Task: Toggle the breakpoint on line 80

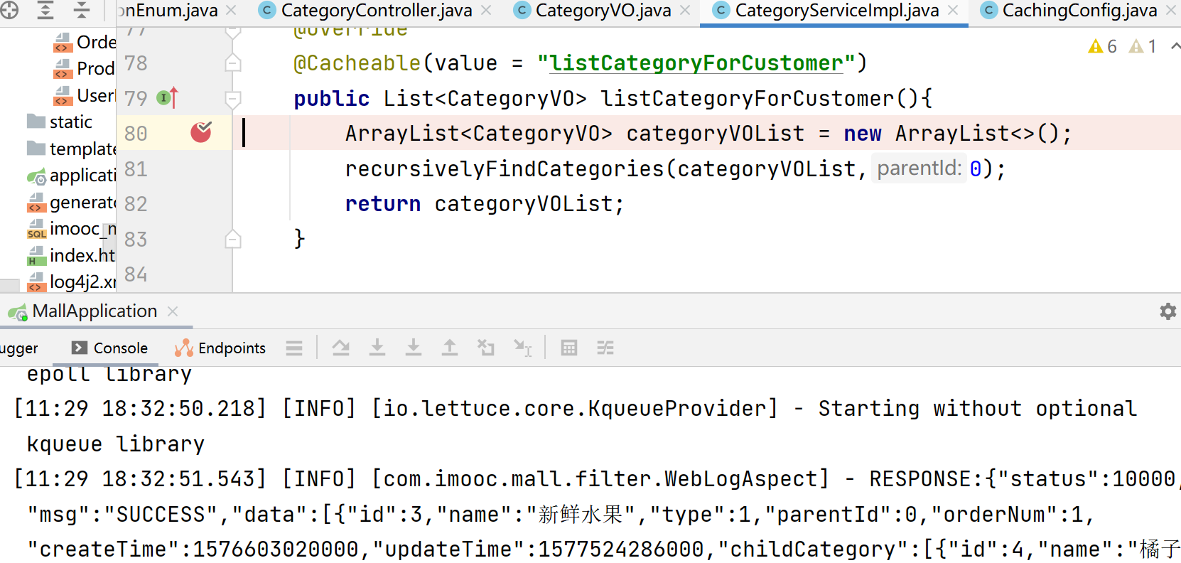Action: point(201,132)
